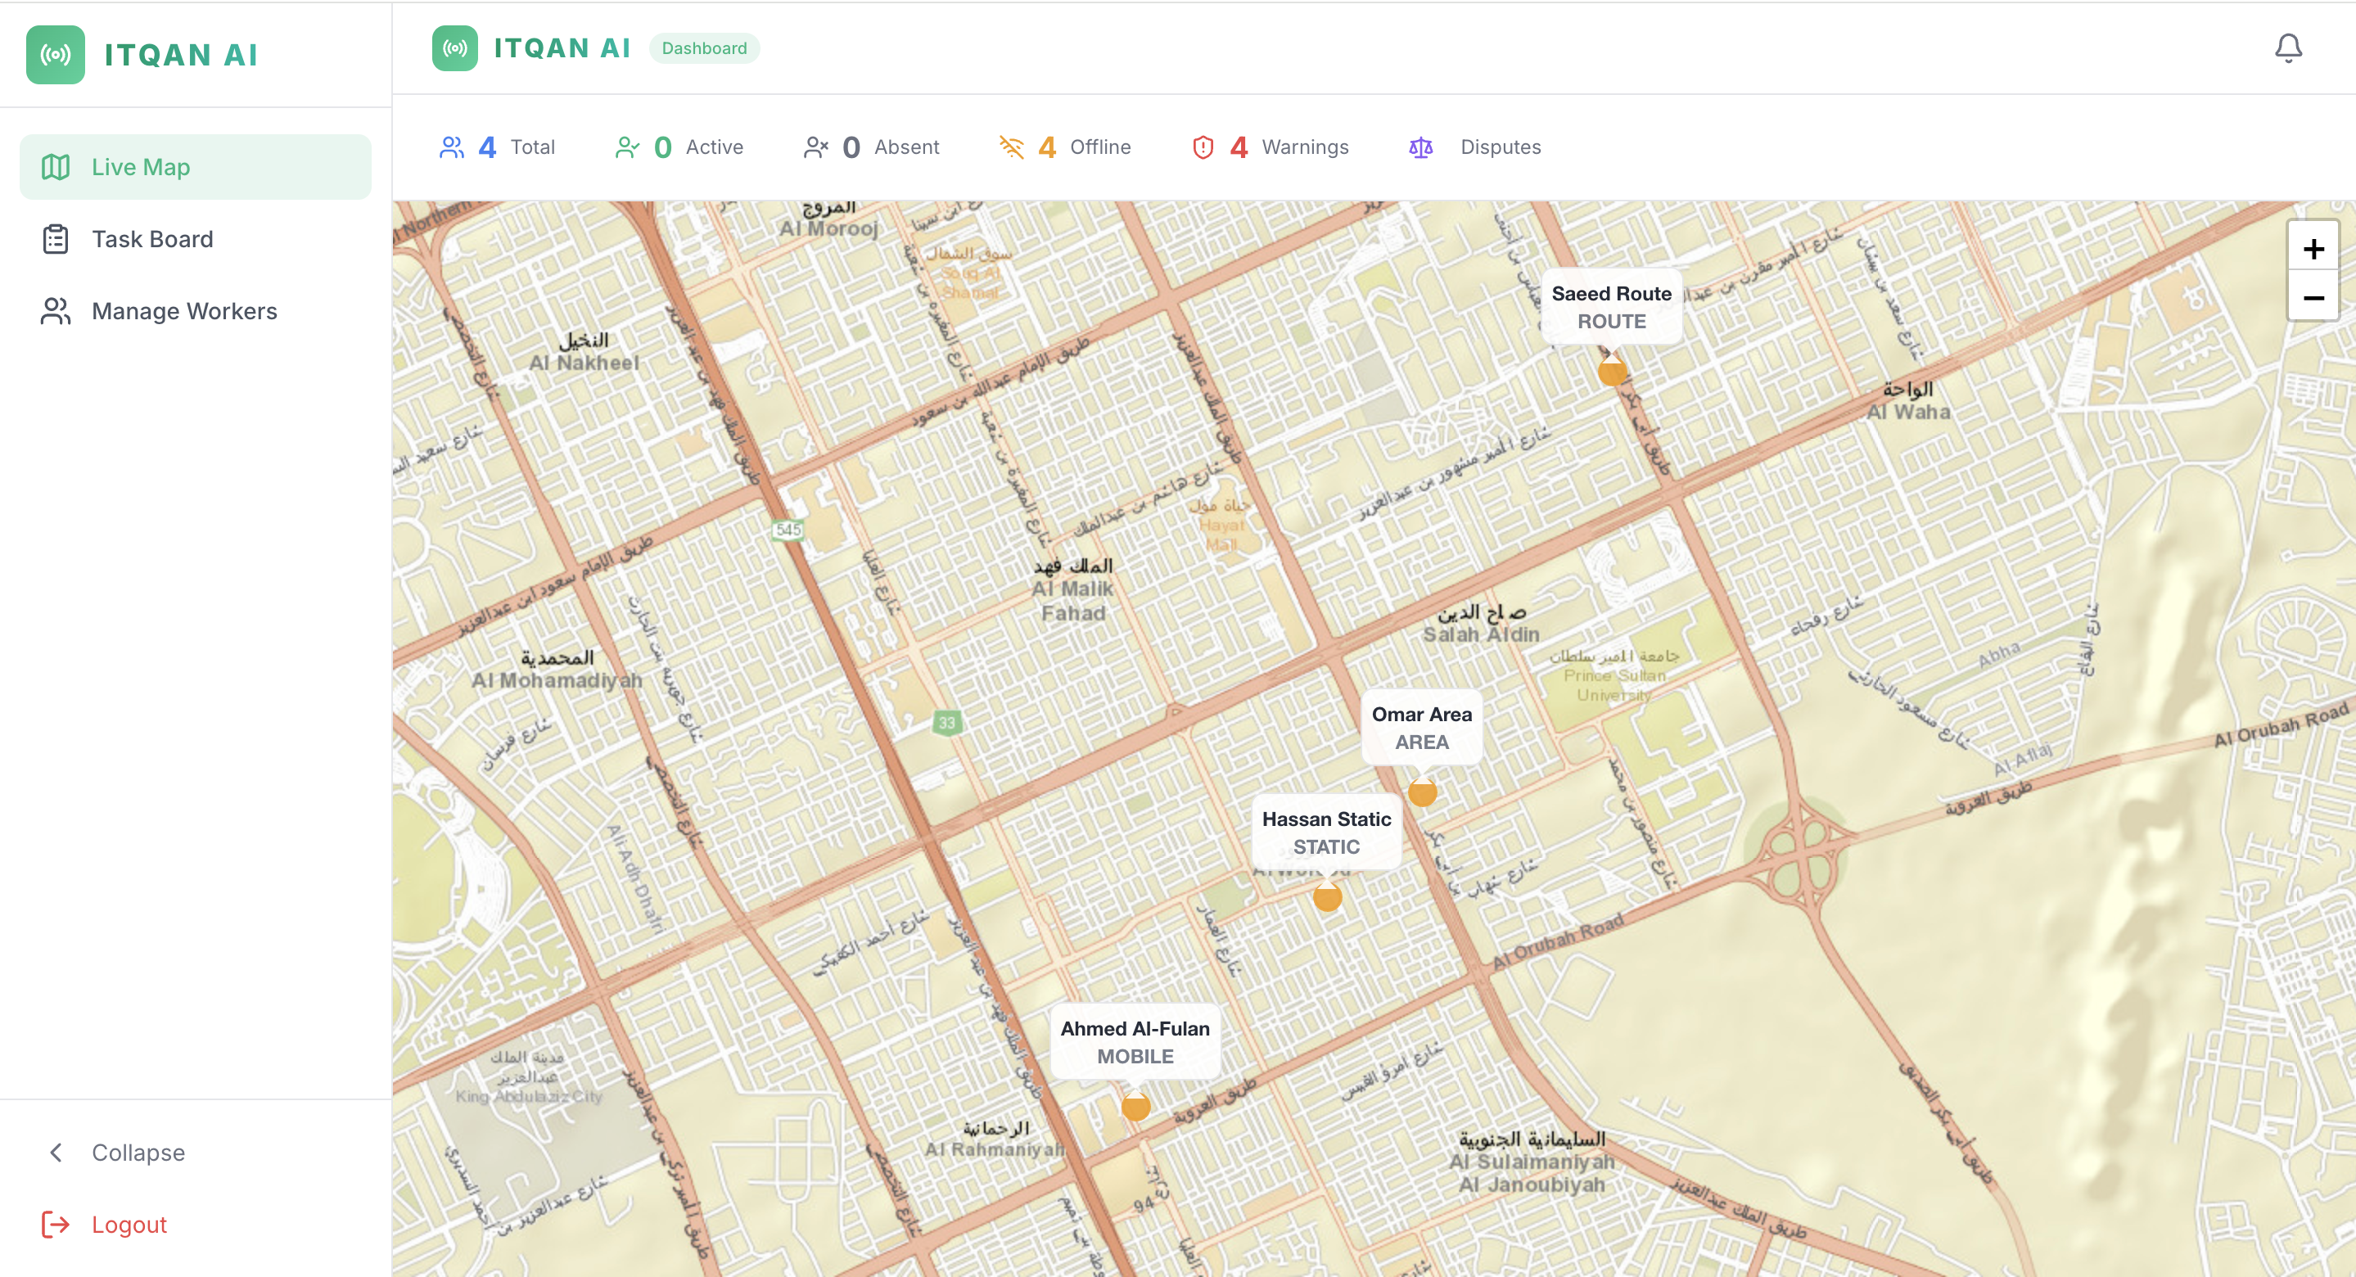Click the Offline stat label
Screen dimensions: 2356x1277
[x=1100, y=147]
